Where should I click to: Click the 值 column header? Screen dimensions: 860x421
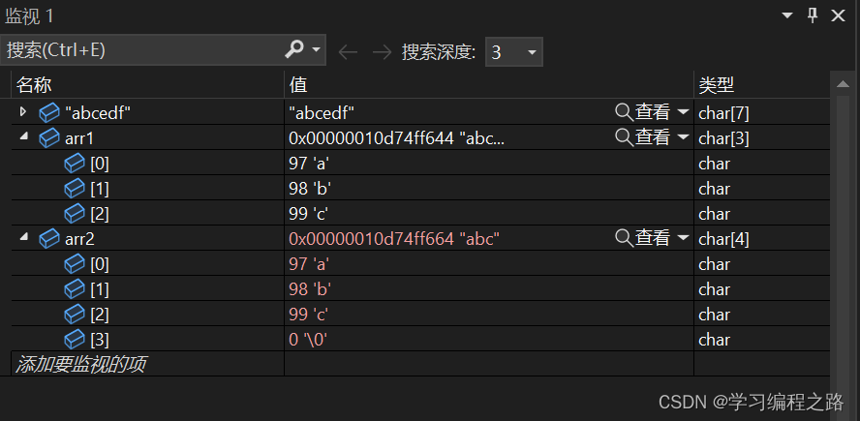tap(489, 85)
